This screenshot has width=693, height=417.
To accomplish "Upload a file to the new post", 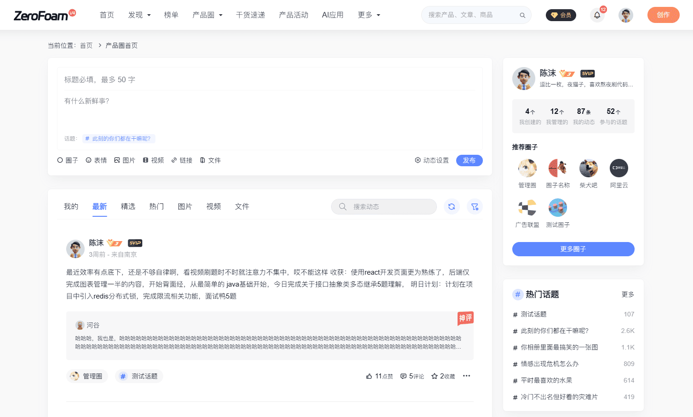I will click(210, 160).
